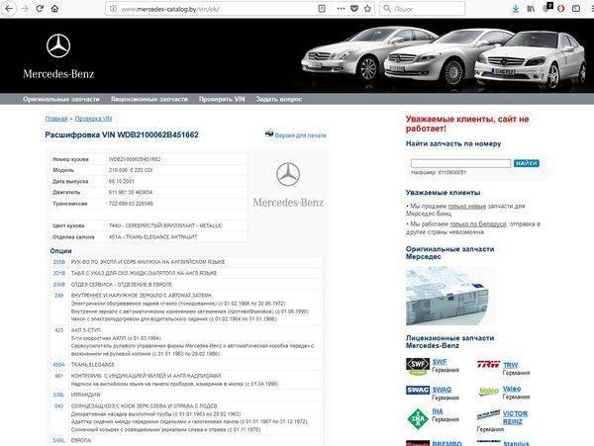The image size is (594, 446).
Task: Open the Оригинальные запчасти menu item
Action: (x=61, y=99)
